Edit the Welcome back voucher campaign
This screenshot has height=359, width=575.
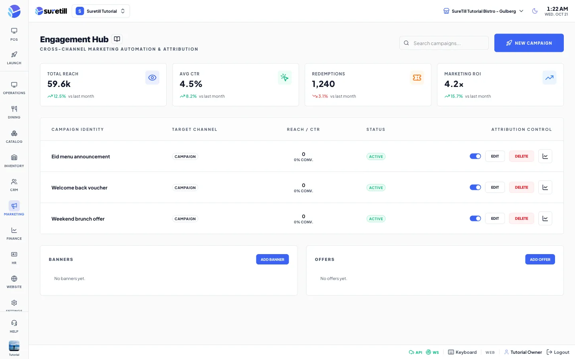(495, 187)
